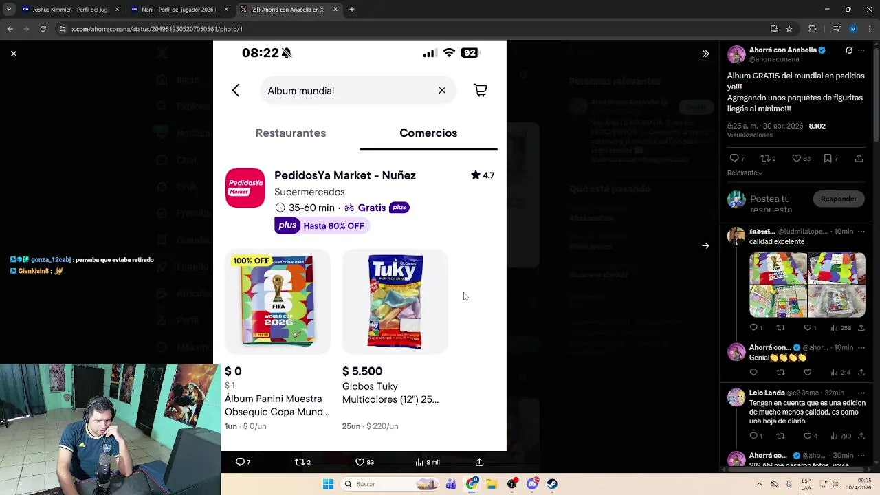Open more options on ludmilalope reply
The image size is (880, 495).
click(861, 232)
